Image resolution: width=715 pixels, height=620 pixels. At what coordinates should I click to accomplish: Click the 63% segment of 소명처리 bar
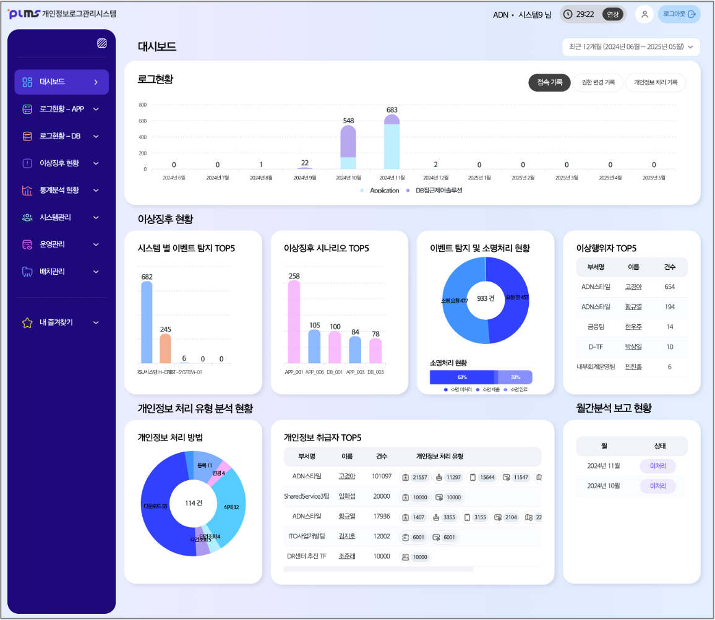[461, 377]
